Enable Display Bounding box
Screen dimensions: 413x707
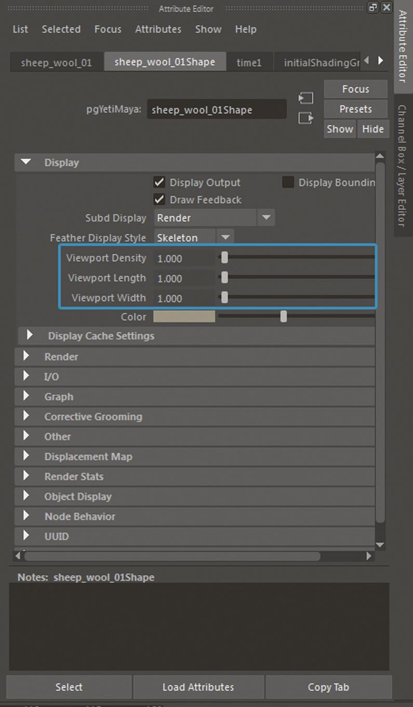click(x=288, y=182)
